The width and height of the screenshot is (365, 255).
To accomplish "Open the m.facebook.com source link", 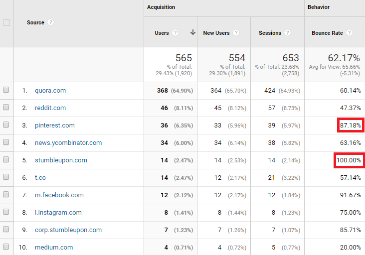I will [x=59, y=195].
